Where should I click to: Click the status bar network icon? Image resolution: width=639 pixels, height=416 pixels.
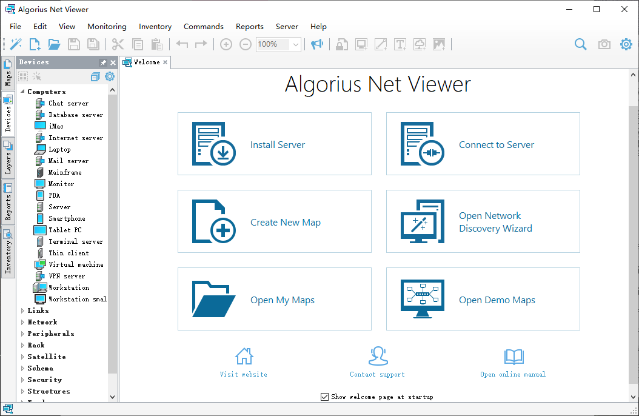pyautogui.click(x=8, y=409)
